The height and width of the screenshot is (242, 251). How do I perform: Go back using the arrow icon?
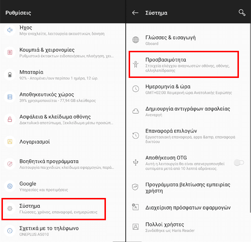135,13
